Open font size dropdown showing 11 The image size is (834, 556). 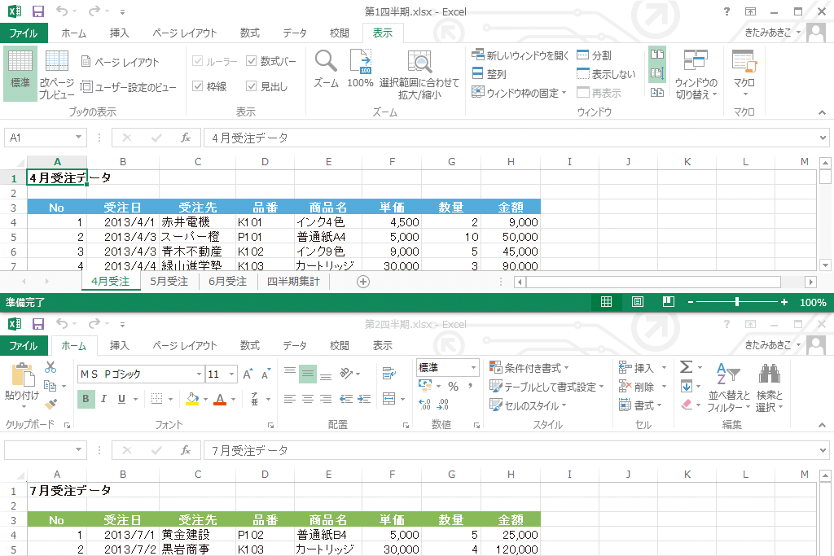(x=232, y=374)
